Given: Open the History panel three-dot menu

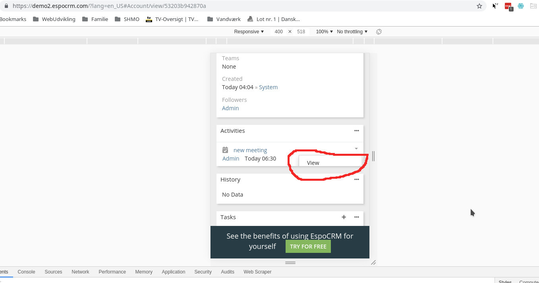Looking at the screenshot, I should [x=356, y=180].
